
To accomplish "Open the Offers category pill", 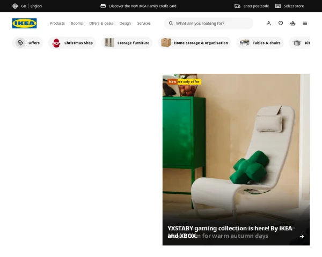I will [x=27, y=43].
